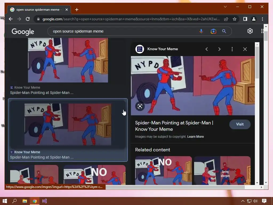Go back to the previous page
Image resolution: width=273 pixels, height=205 pixels.
click(11, 19)
